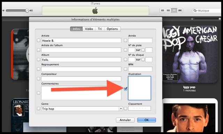Enable the N° du disque checkbox
The height and width of the screenshot is (134, 223).
click(125, 60)
